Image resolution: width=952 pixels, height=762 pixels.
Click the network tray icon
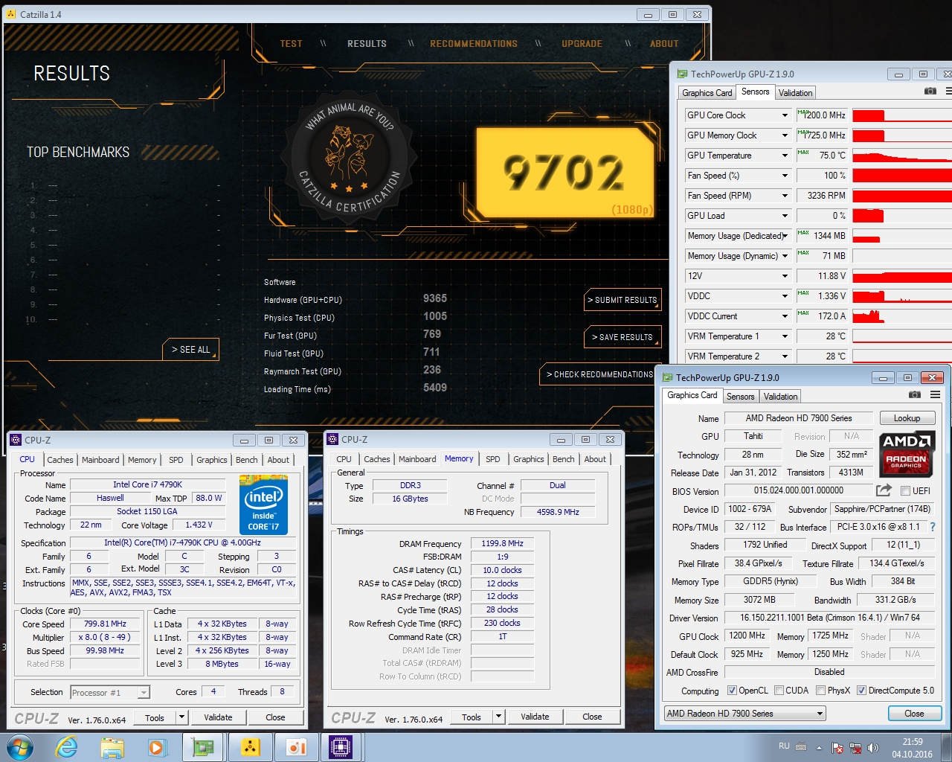click(855, 747)
